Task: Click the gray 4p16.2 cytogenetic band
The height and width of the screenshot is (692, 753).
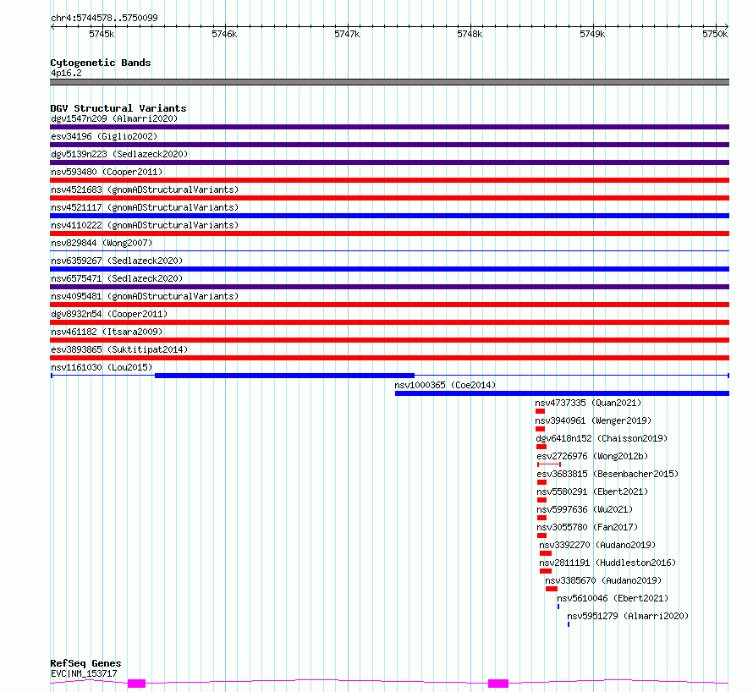Action: coord(389,82)
